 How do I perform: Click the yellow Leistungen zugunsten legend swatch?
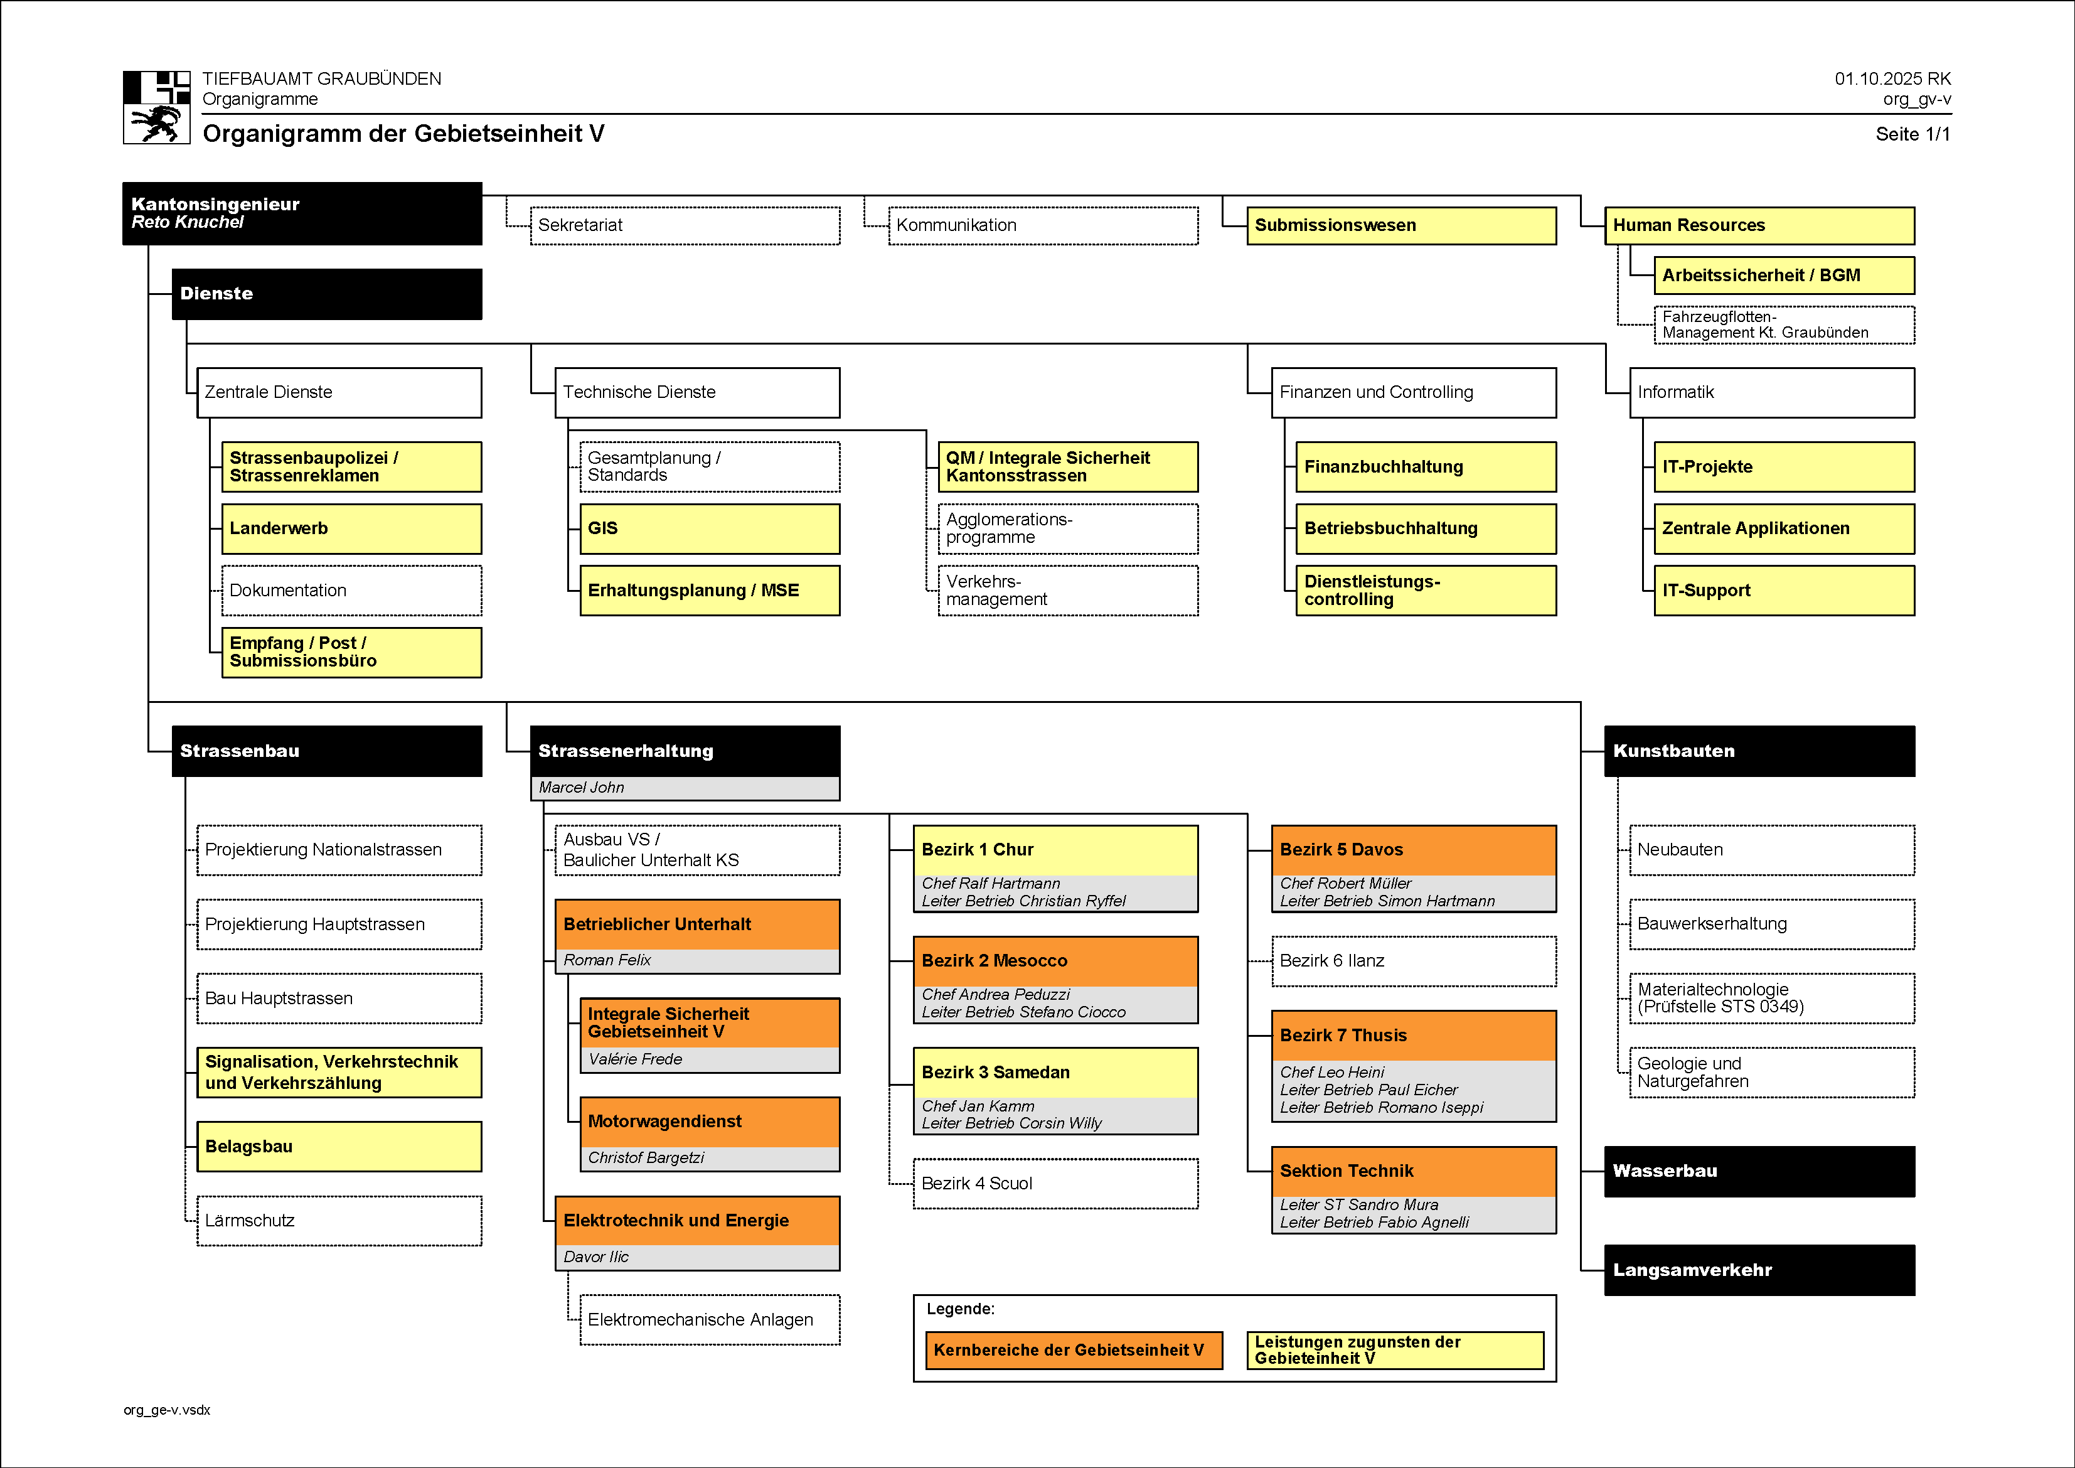(1394, 1351)
